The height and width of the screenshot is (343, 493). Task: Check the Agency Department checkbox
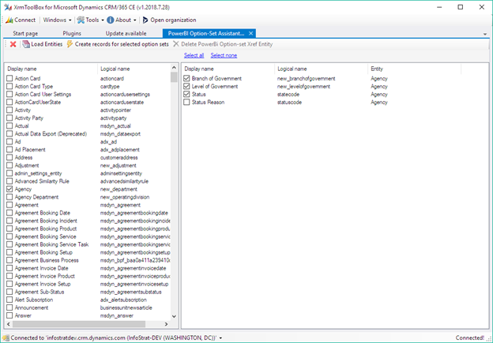[x=9, y=197]
